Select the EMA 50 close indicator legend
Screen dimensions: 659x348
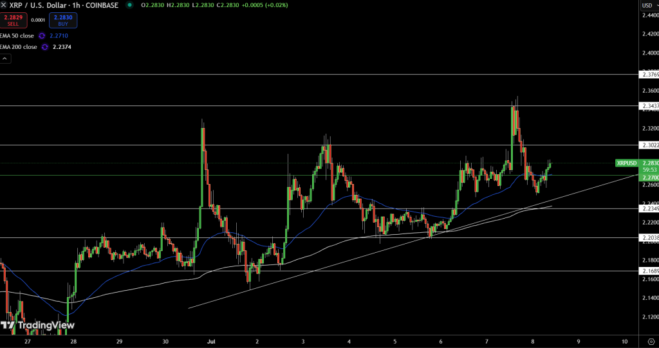(17, 36)
